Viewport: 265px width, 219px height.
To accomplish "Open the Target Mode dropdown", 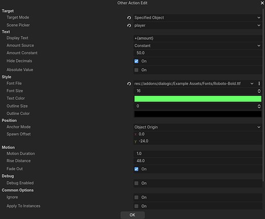I will [x=198, y=18].
